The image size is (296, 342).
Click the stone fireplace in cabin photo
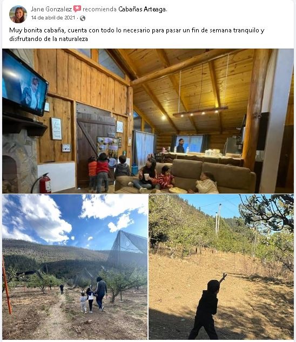20,161
